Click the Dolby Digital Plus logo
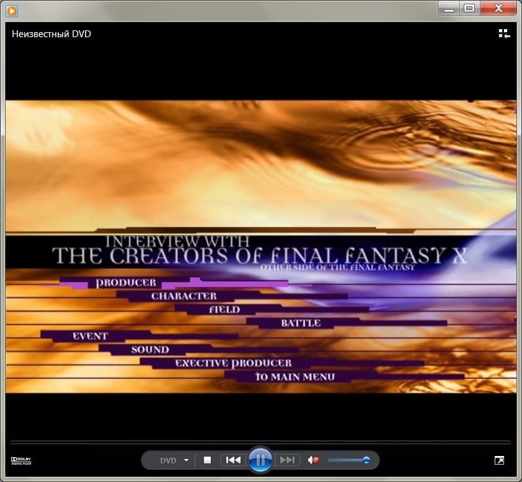This screenshot has width=522, height=482. [21, 461]
